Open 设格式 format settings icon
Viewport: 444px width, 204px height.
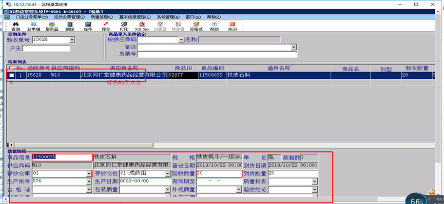pyautogui.click(x=196, y=26)
